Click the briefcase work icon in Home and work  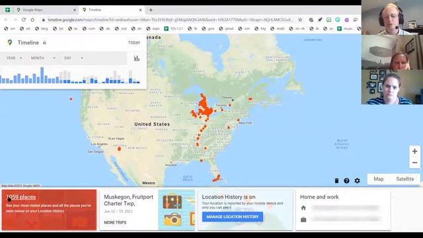pyautogui.click(x=303, y=219)
